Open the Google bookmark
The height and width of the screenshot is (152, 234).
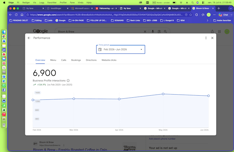[x=61, y=20]
